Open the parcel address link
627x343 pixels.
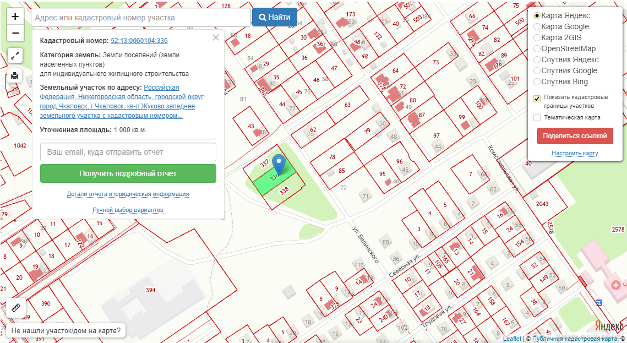coord(122,101)
